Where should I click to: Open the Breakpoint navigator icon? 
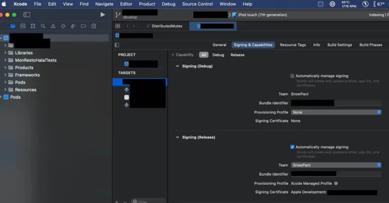point(84,26)
